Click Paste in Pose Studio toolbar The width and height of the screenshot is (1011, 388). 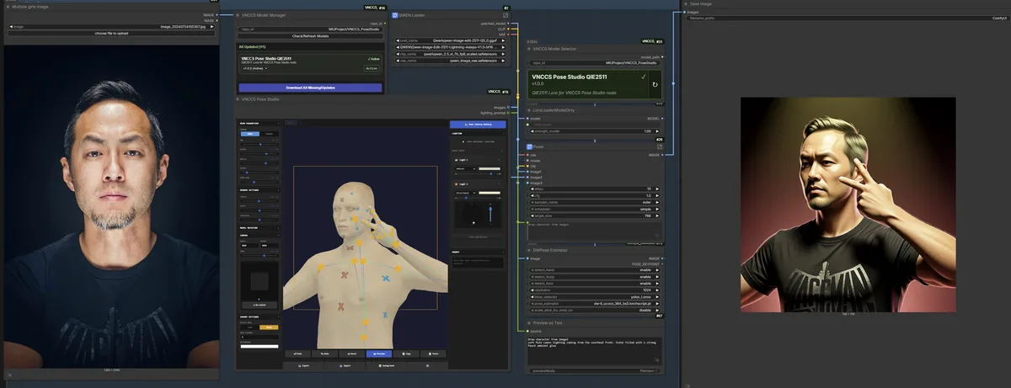(x=433, y=353)
